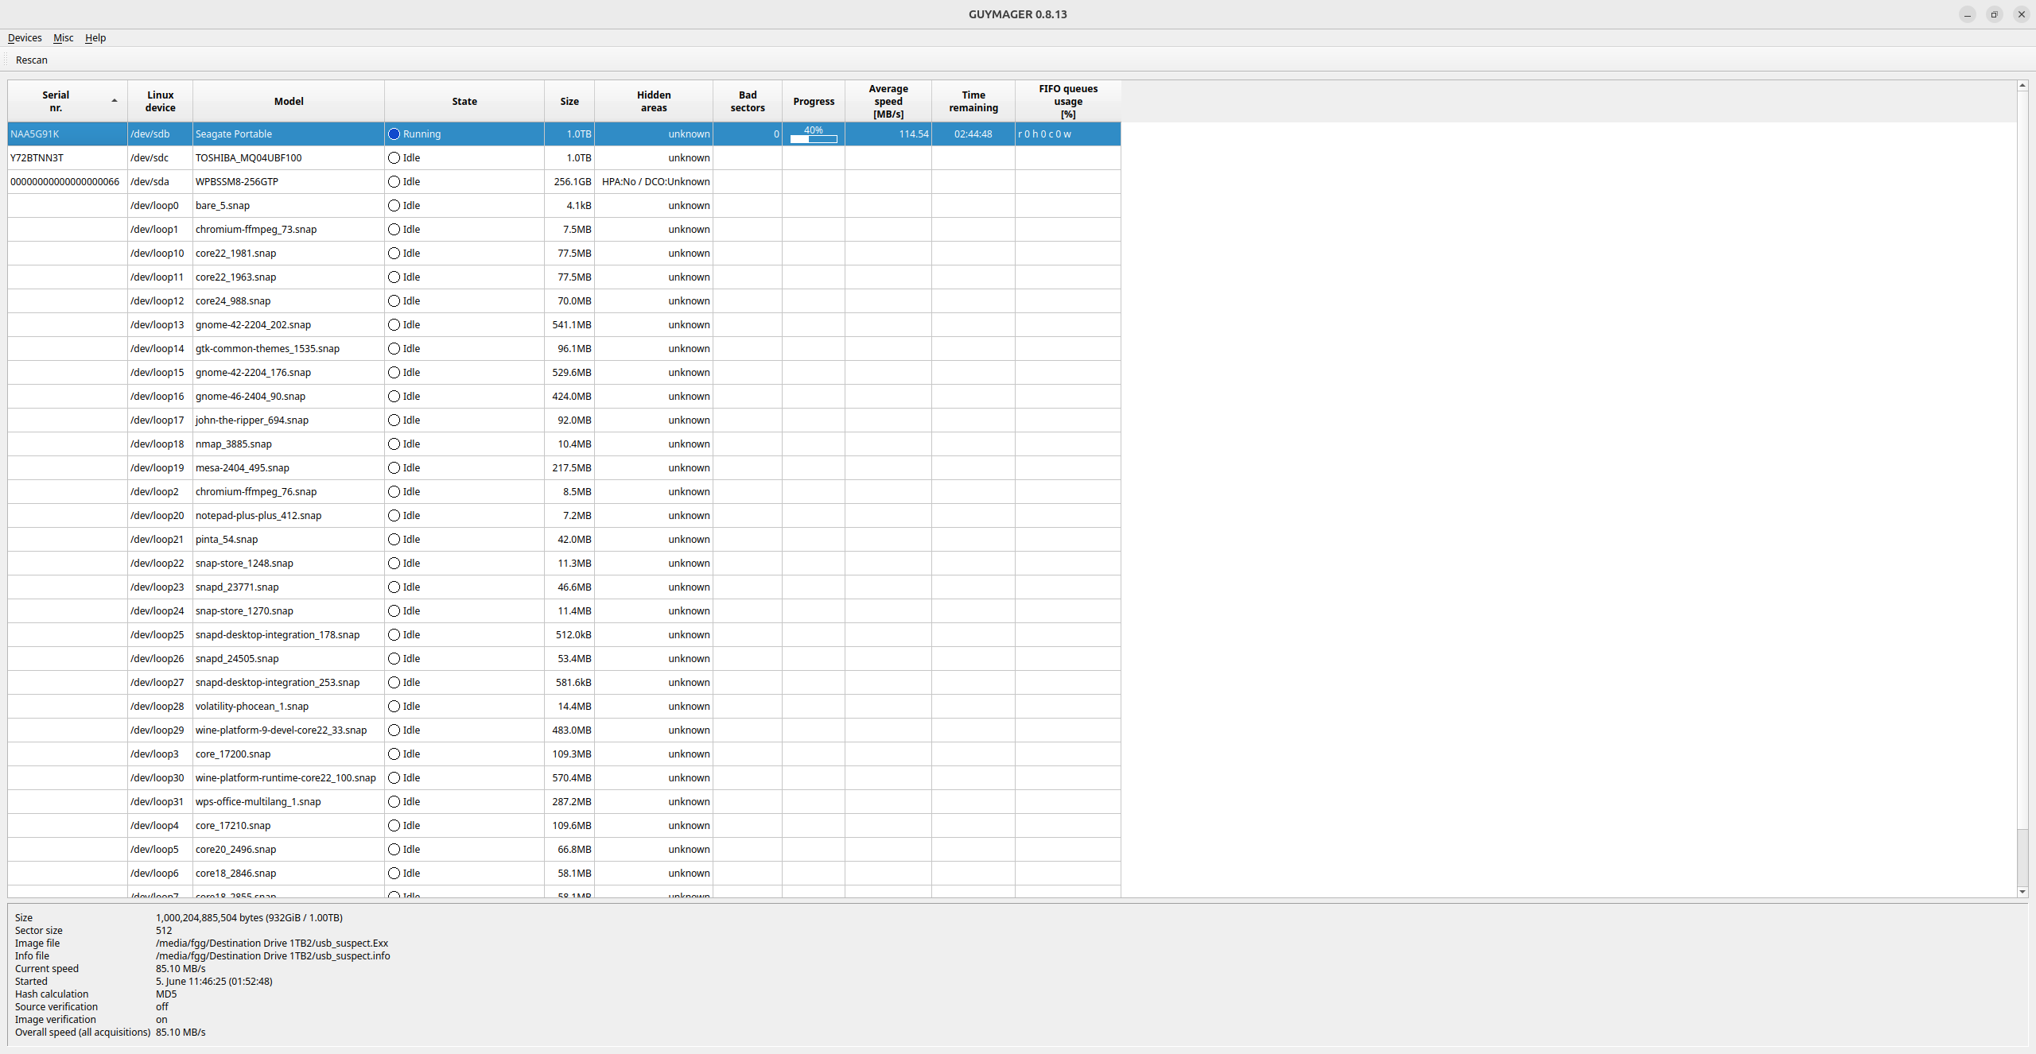2036x1054 pixels.
Task: Click the Model column header
Action: (x=288, y=101)
